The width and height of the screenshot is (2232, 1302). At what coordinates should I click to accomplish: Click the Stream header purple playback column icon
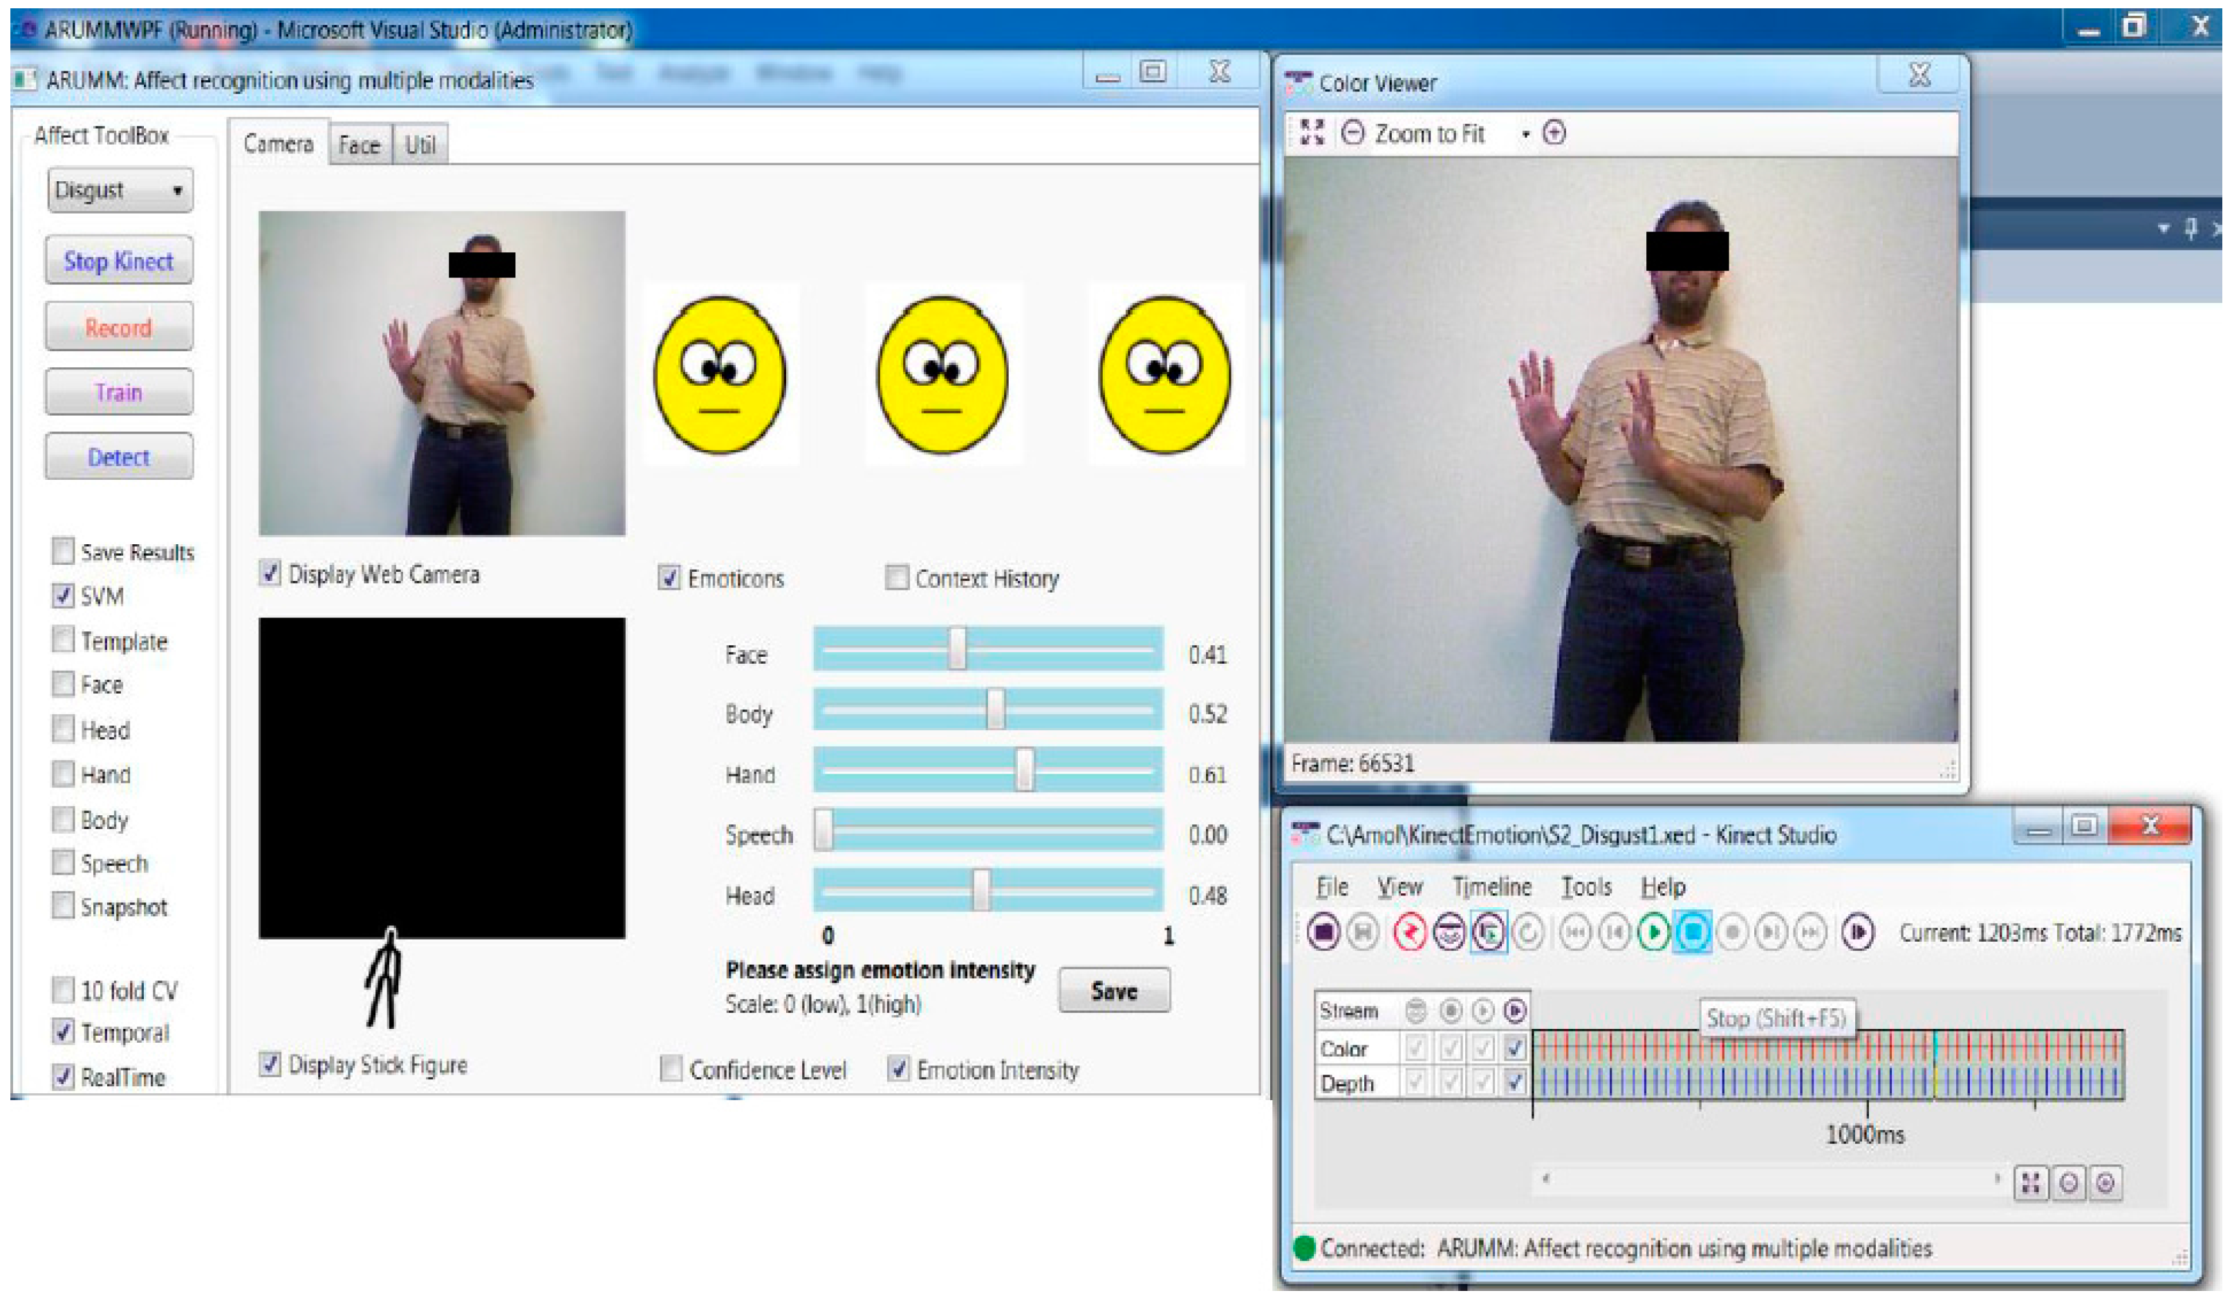pos(1516,1010)
